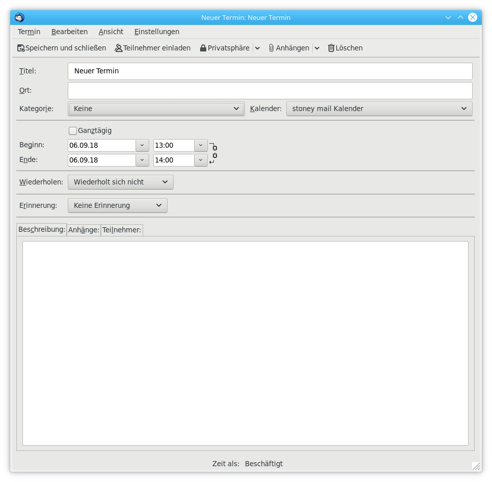This screenshot has height=482, width=492.
Task: Click into the Ort input field
Action: [270, 91]
